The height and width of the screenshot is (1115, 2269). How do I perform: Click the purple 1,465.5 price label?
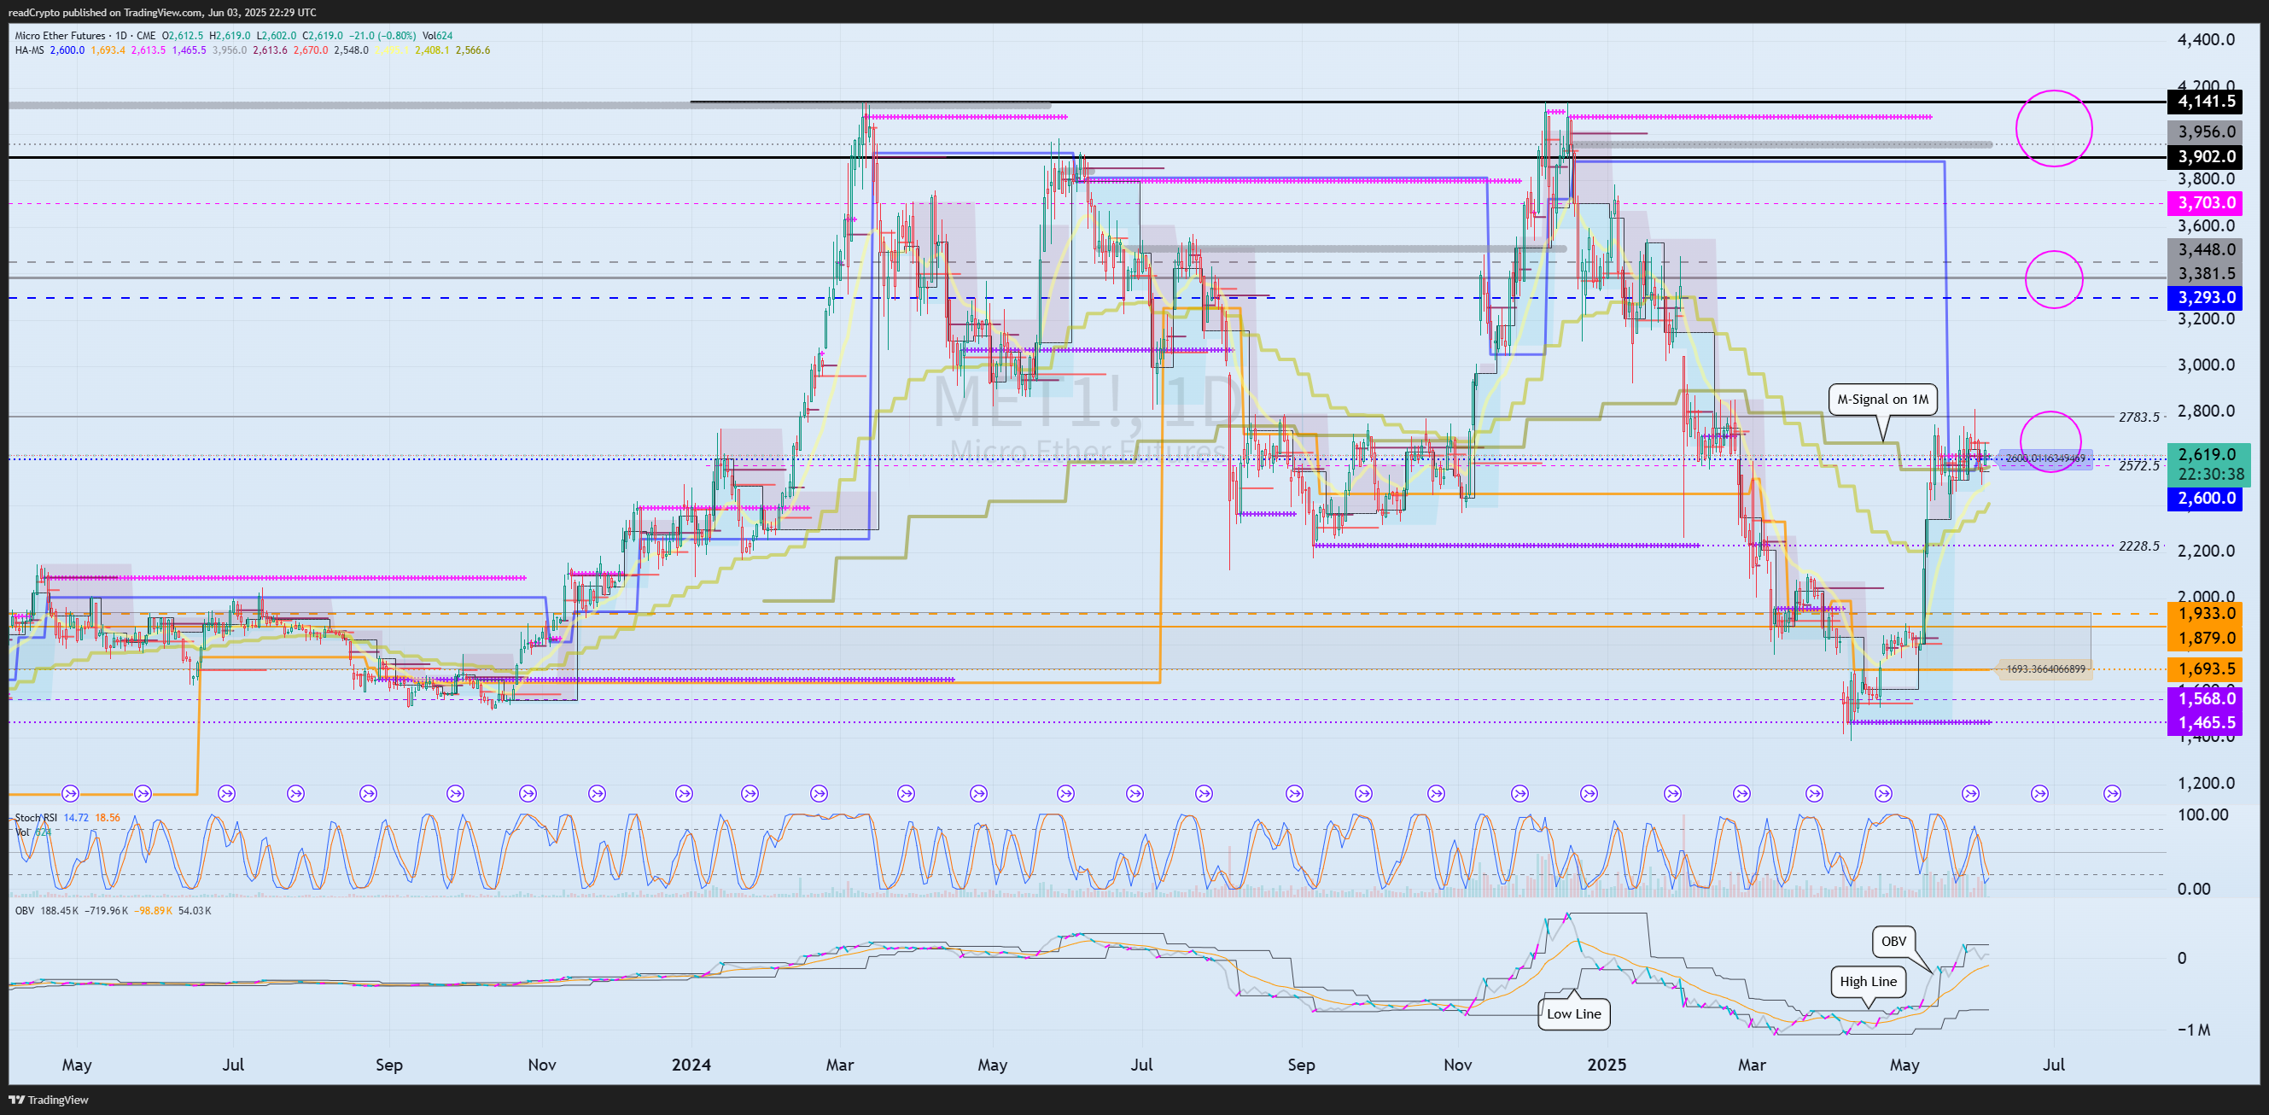(x=2206, y=723)
